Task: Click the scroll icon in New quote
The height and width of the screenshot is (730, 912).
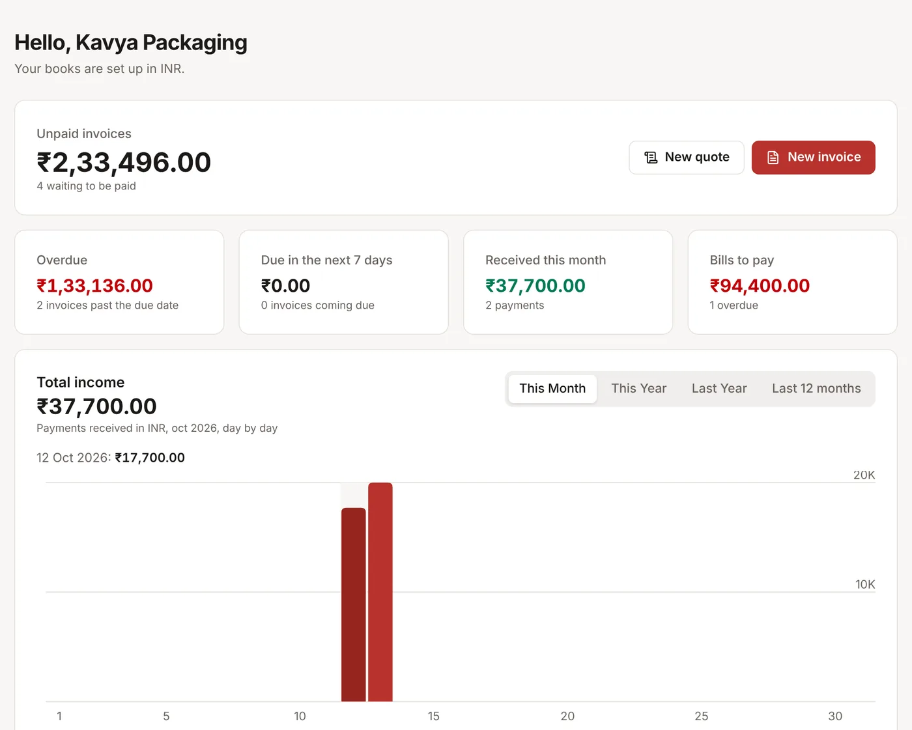Action: [651, 158]
